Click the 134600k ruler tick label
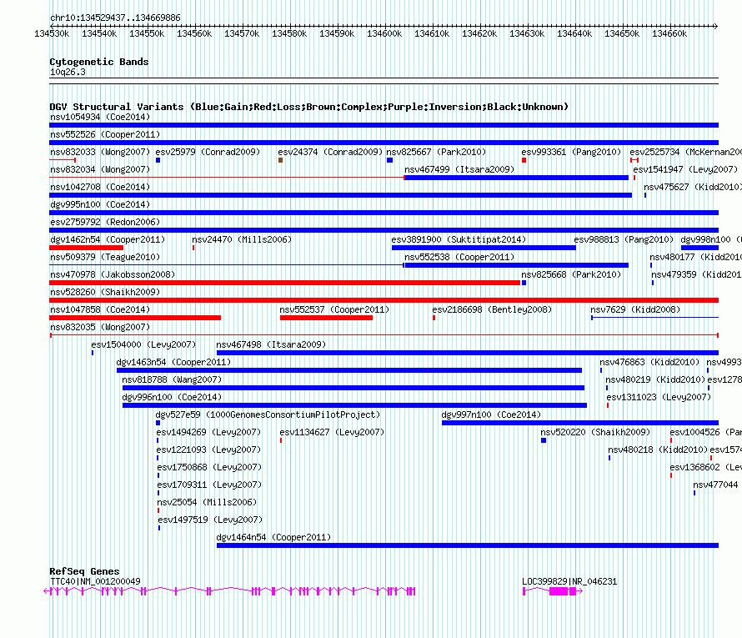The height and width of the screenshot is (638, 742). click(x=384, y=33)
